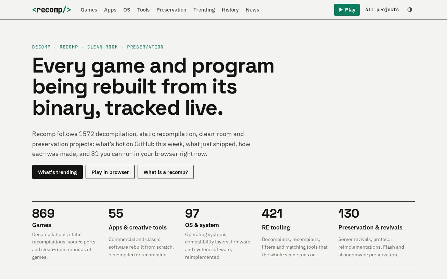Open the Preservation & revivals category
447x279 pixels.
(370, 227)
